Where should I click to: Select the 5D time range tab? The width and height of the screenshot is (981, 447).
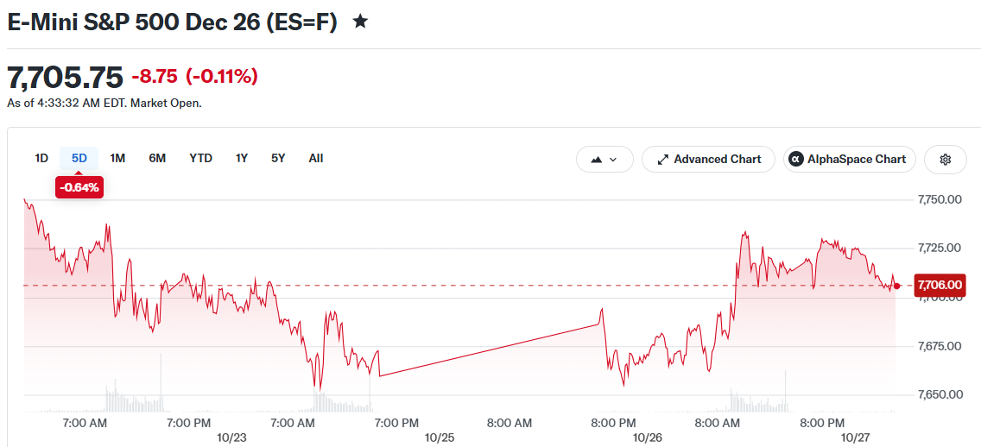click(x=79, y=158)
